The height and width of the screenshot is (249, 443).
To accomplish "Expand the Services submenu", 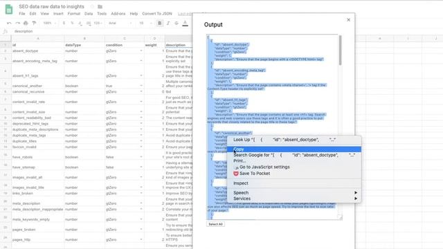I will click(x=294, y=199).
